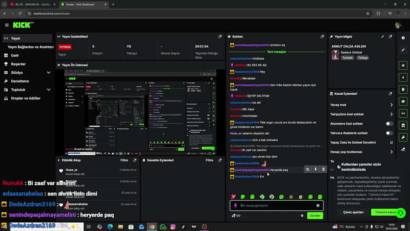Open the Etkinlik Akışı Filtre dropdown
The width and height of the screenshot is (410, 231).
pos(124,160)
